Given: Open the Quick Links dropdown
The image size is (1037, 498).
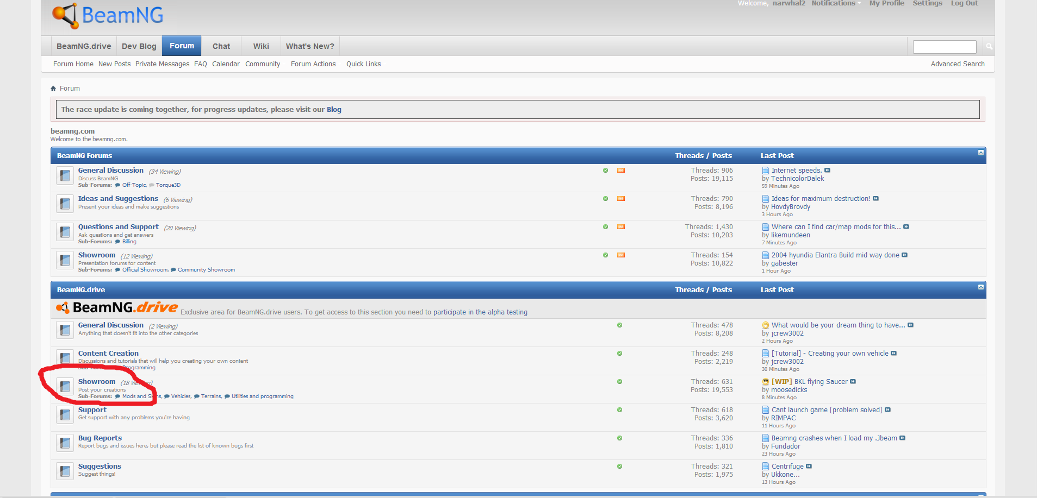Looking at the screenshot, I should pyautogui.click(x=364, y=64).
